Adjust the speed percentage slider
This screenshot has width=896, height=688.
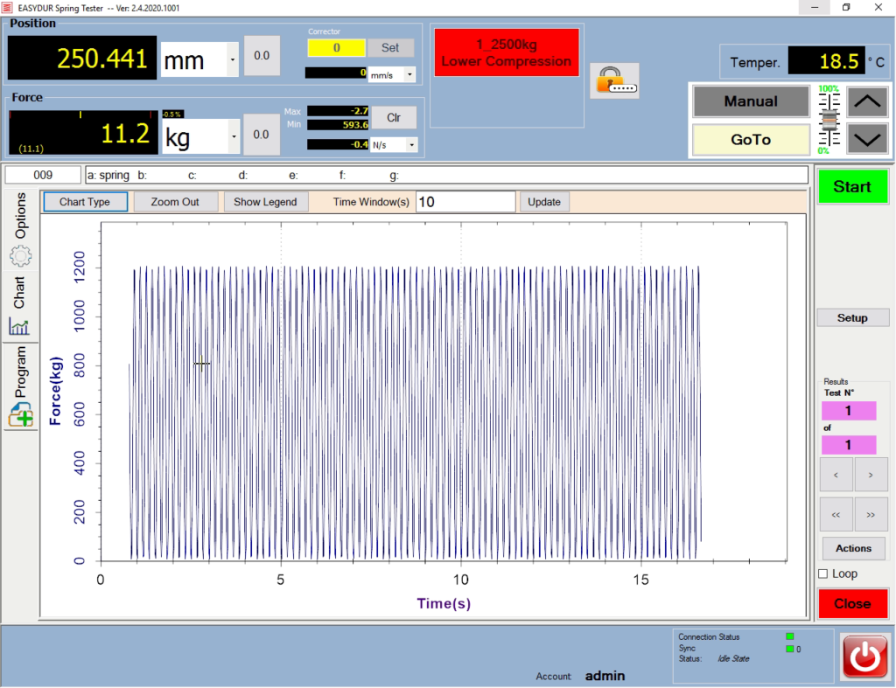(x=829, y=119)
